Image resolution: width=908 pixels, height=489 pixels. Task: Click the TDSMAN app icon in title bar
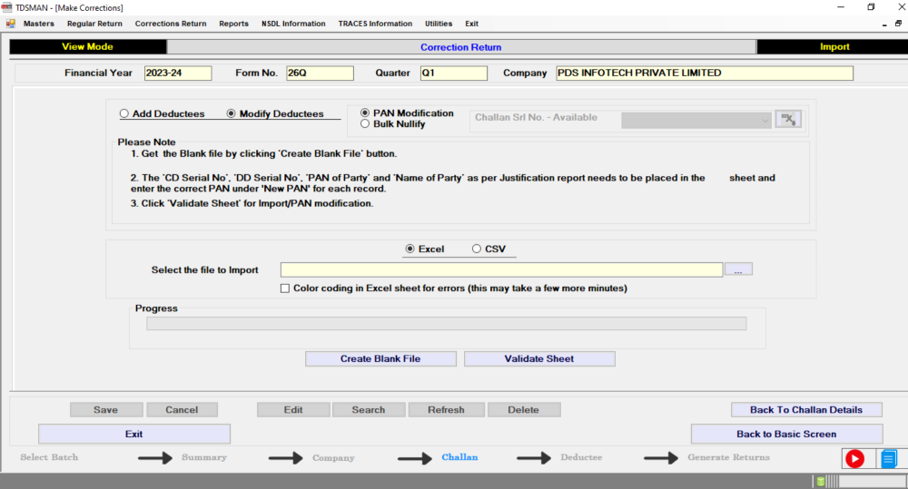pos(6,7)
